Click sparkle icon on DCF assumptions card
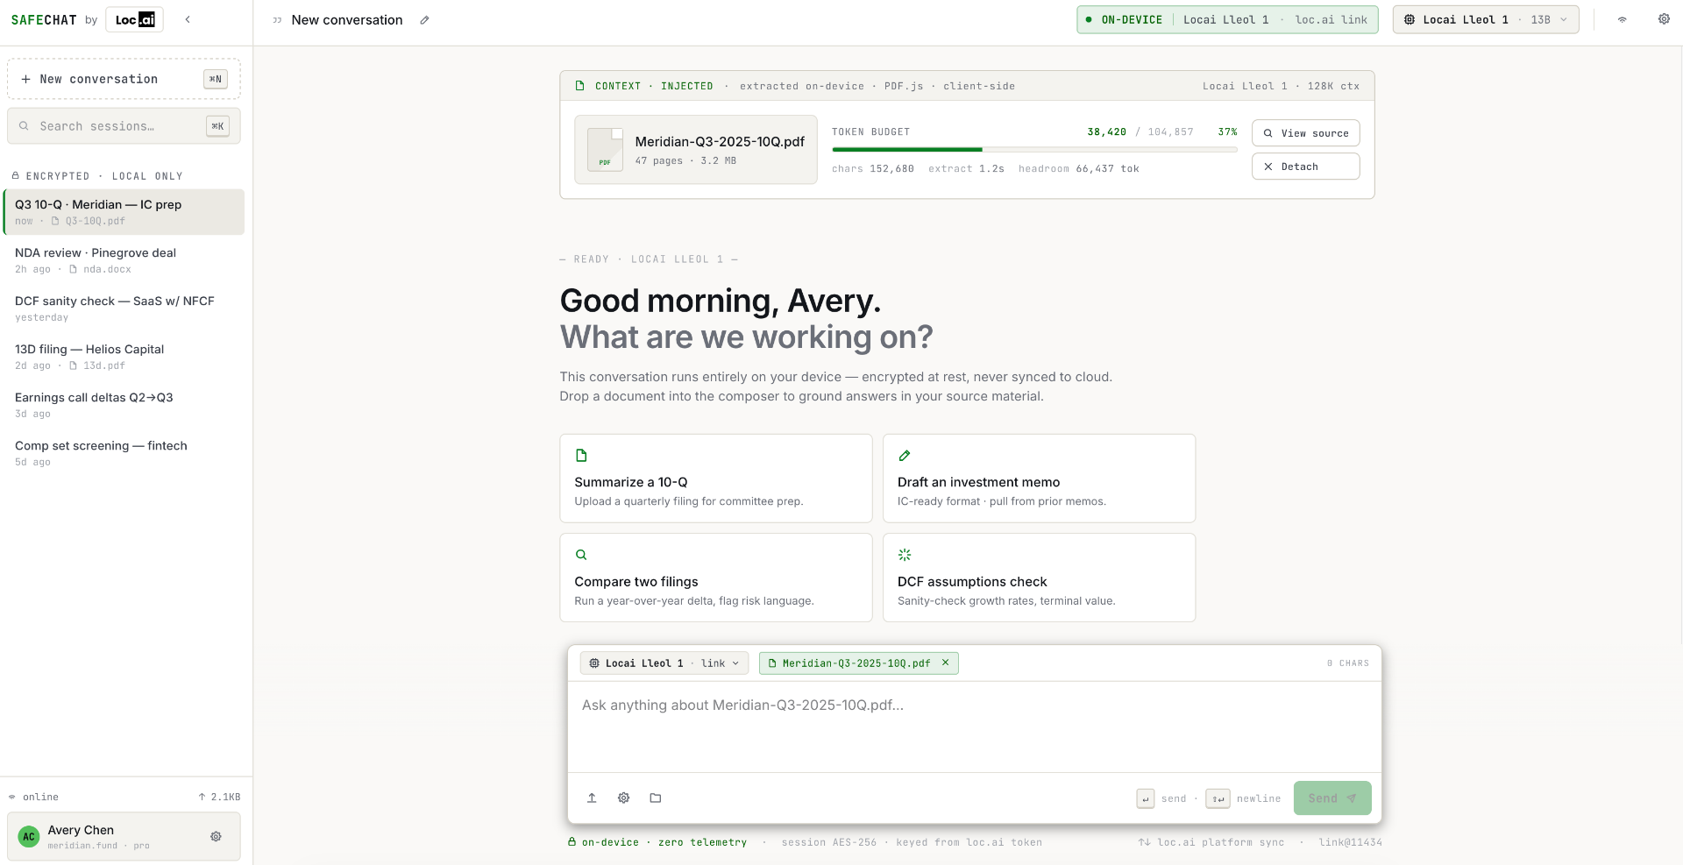This screenshot has height=865, width=1683. (905, 555)
